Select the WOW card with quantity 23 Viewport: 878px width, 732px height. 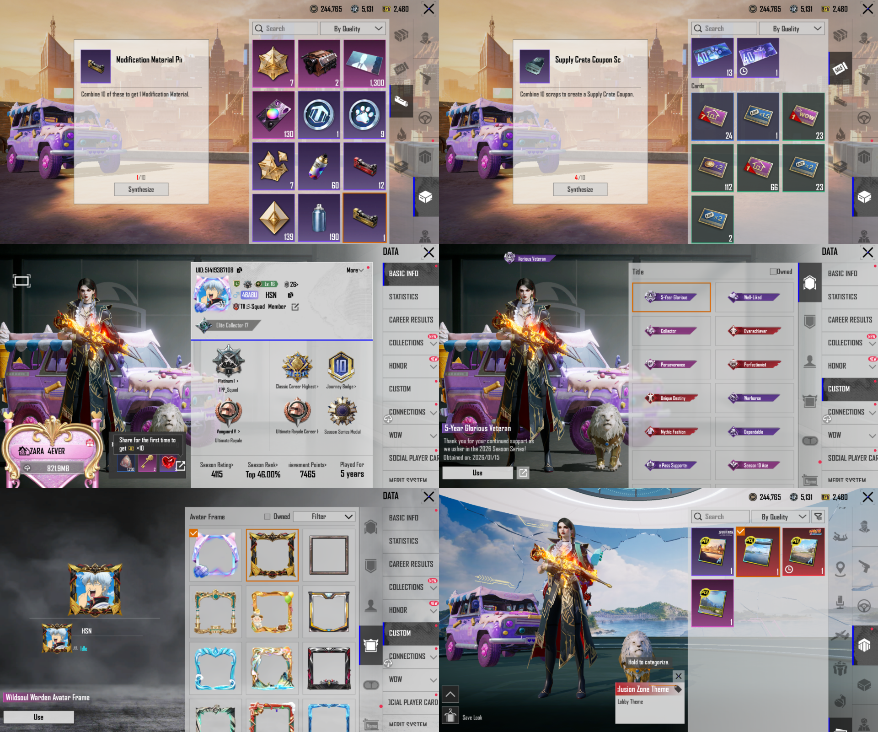803,116
